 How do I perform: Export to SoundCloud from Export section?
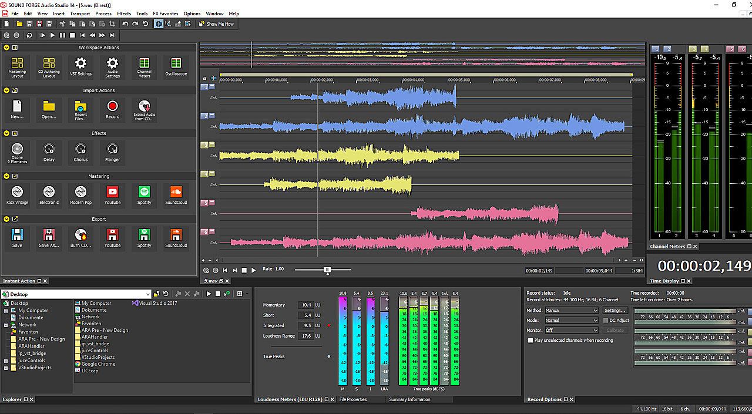(x=176, y=235)
